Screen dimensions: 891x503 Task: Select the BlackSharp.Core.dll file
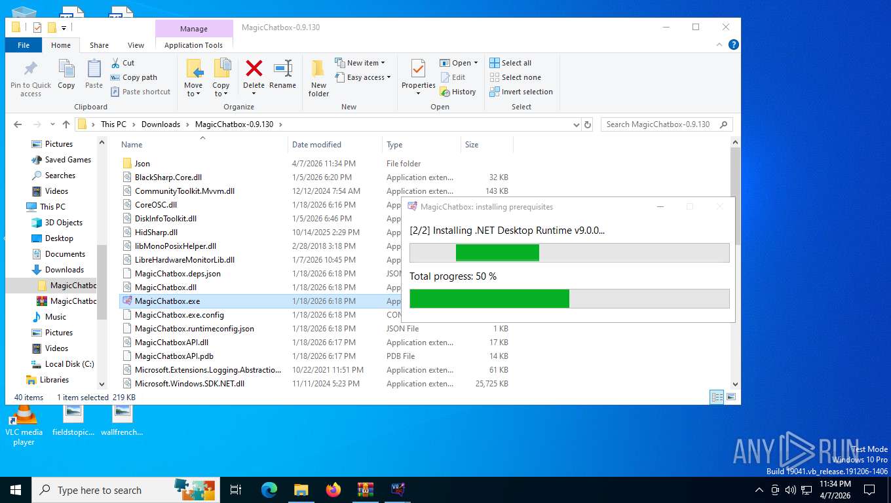[x=314, y=177]
